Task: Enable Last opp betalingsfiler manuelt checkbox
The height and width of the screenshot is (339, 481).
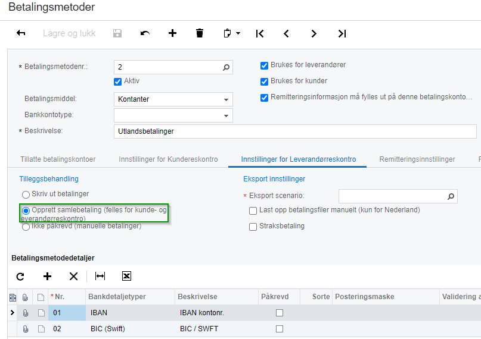Action: (x=253, y=211)
